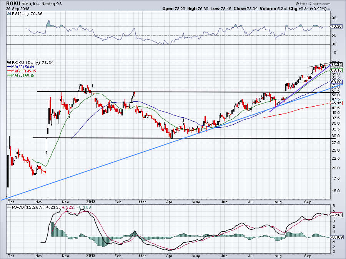The width and height of the screenshot is (346, 259).
Task: Click the green MA(20) legend color line
Action: (9, 75)
